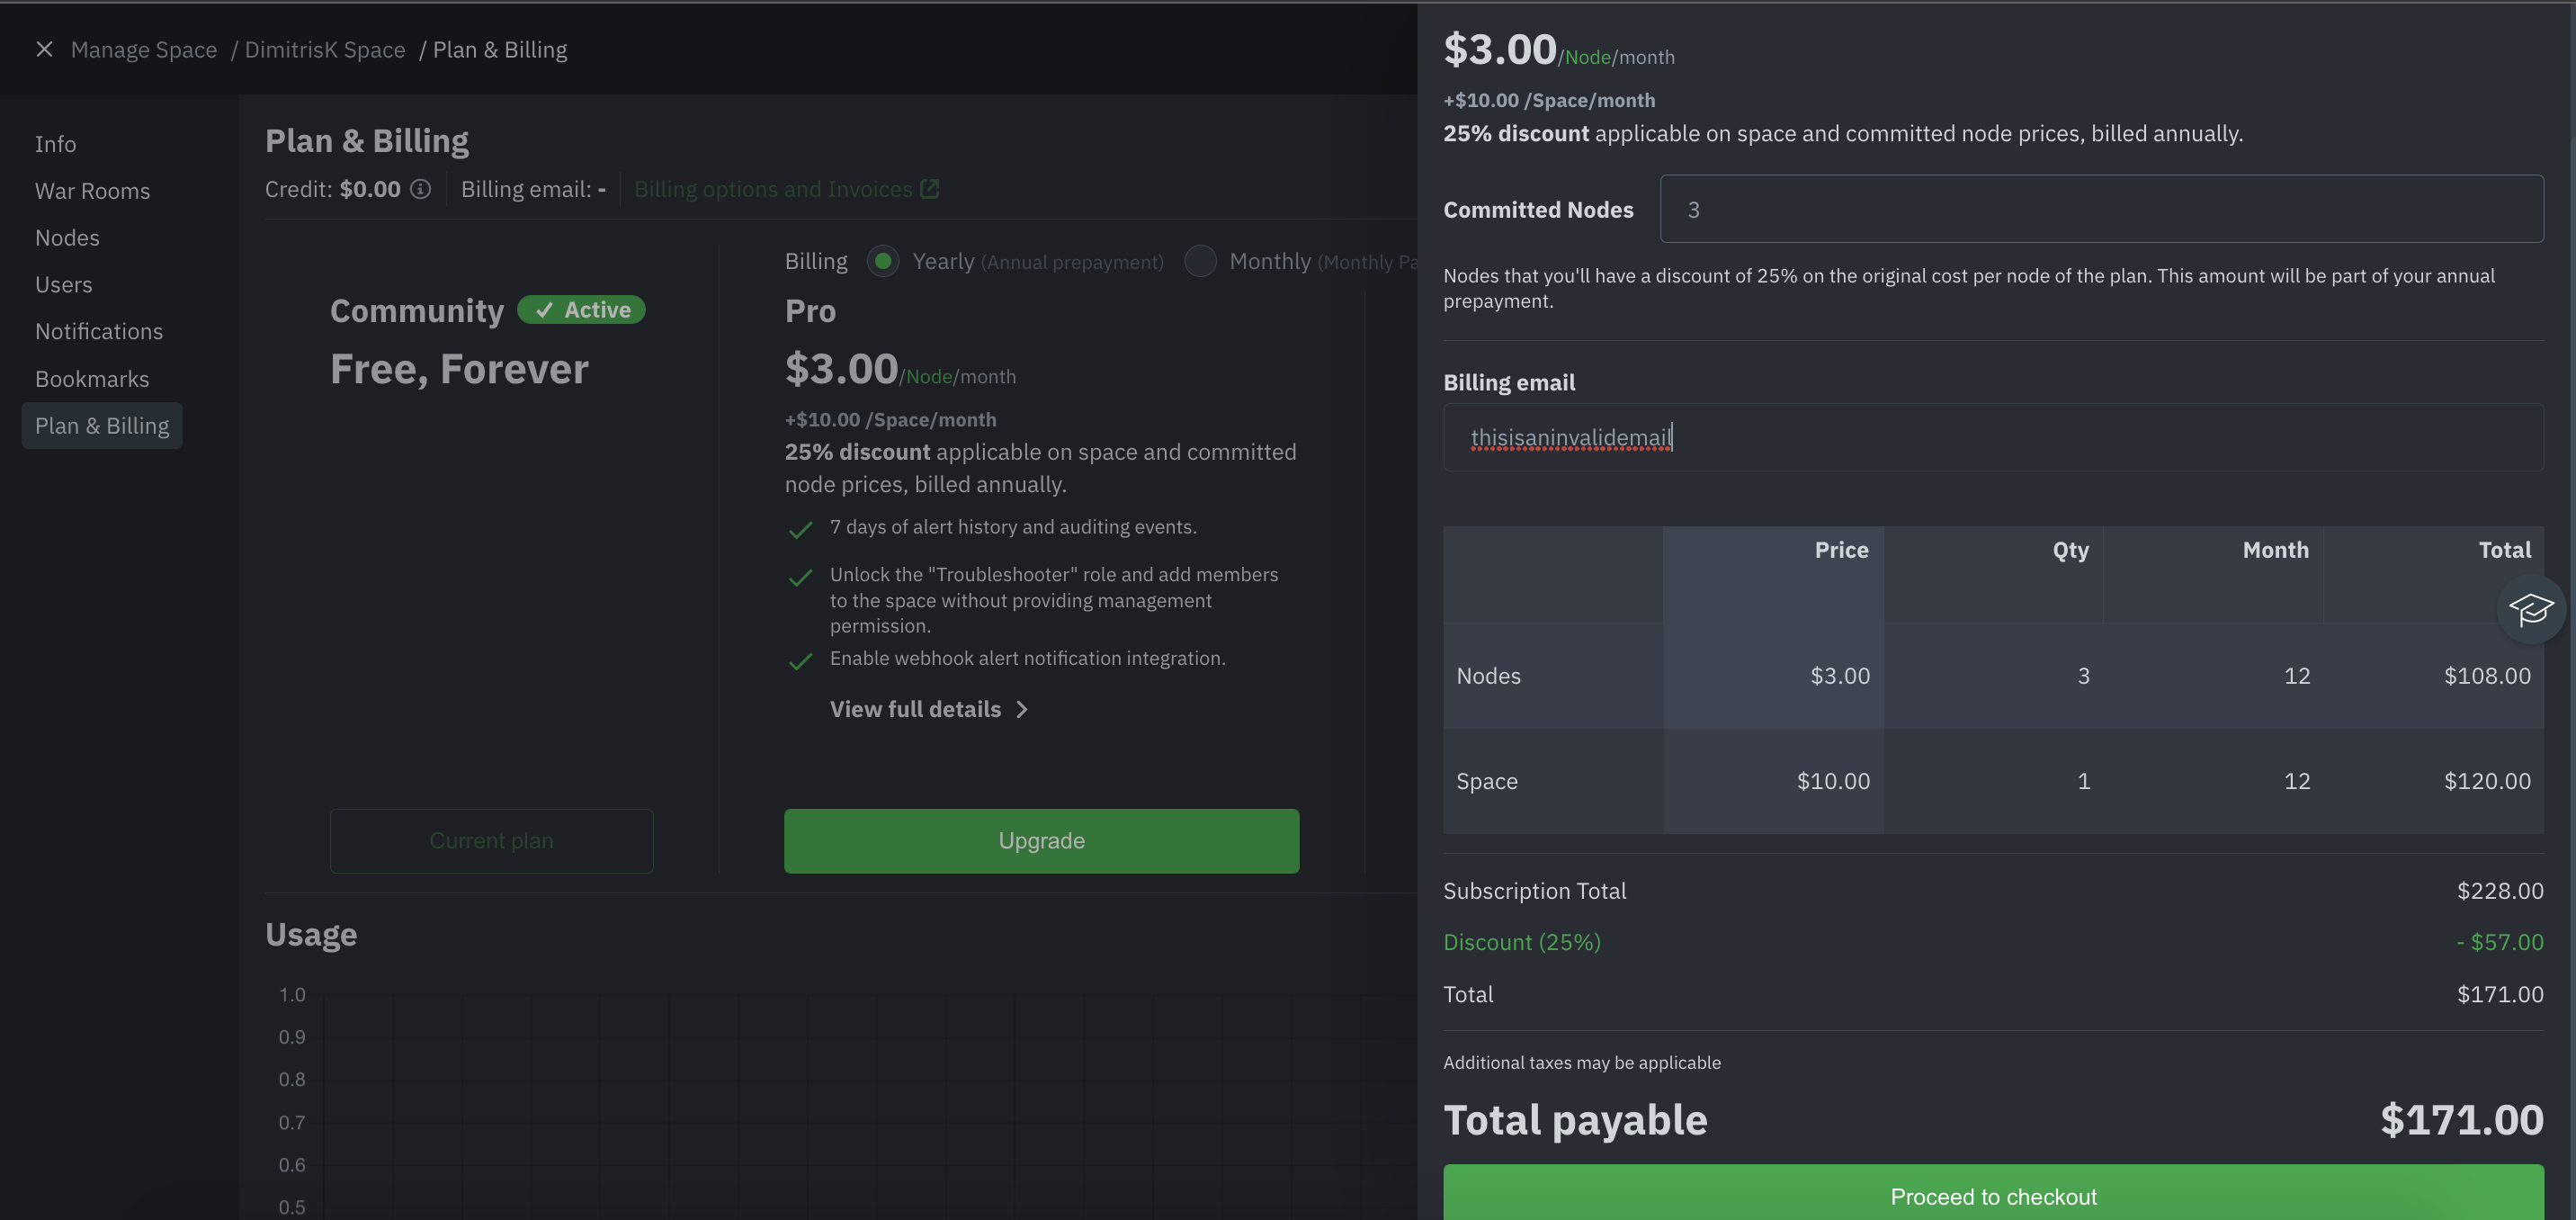The image size is (2576, 1220).
Task: Select Monthly billing radio button
Action: click(x=1200, y=262)
